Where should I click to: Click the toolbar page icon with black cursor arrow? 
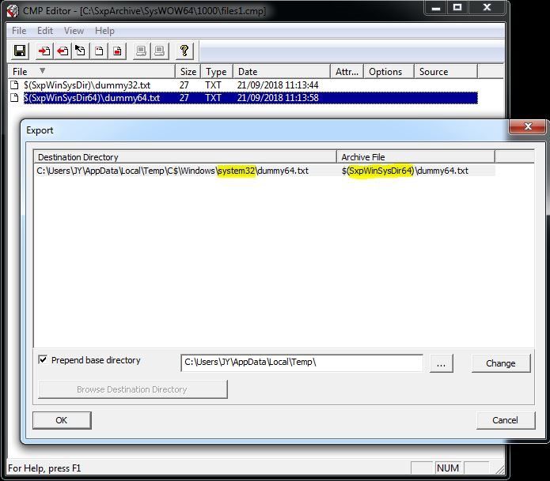pos(81,51)
